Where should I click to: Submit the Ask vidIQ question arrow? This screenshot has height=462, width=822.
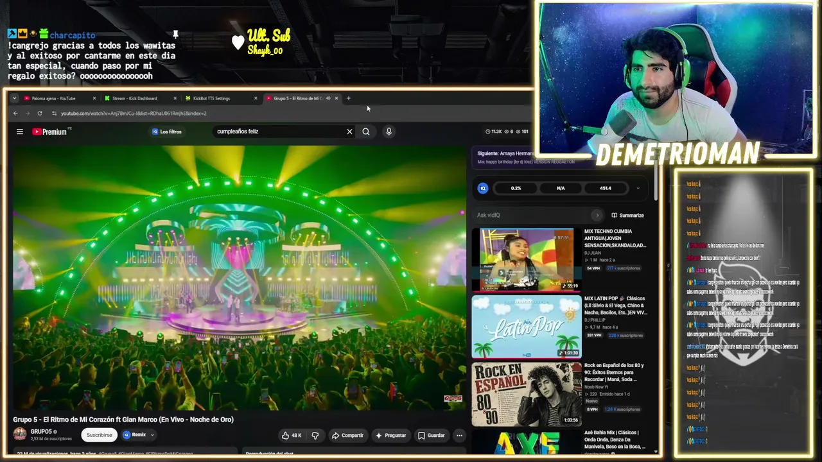[597, 215]
